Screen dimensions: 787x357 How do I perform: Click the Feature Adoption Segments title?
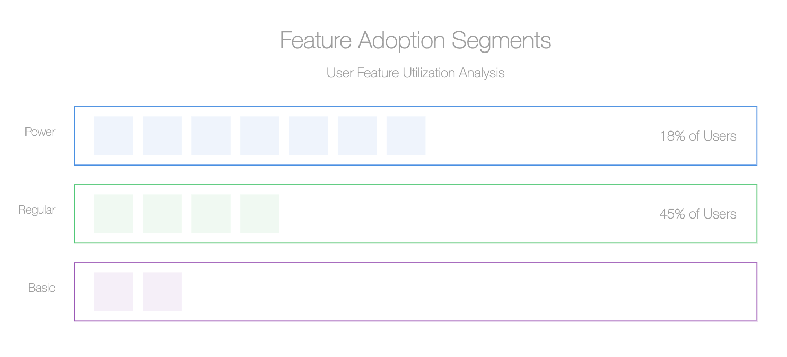click(x=415, y=40)
